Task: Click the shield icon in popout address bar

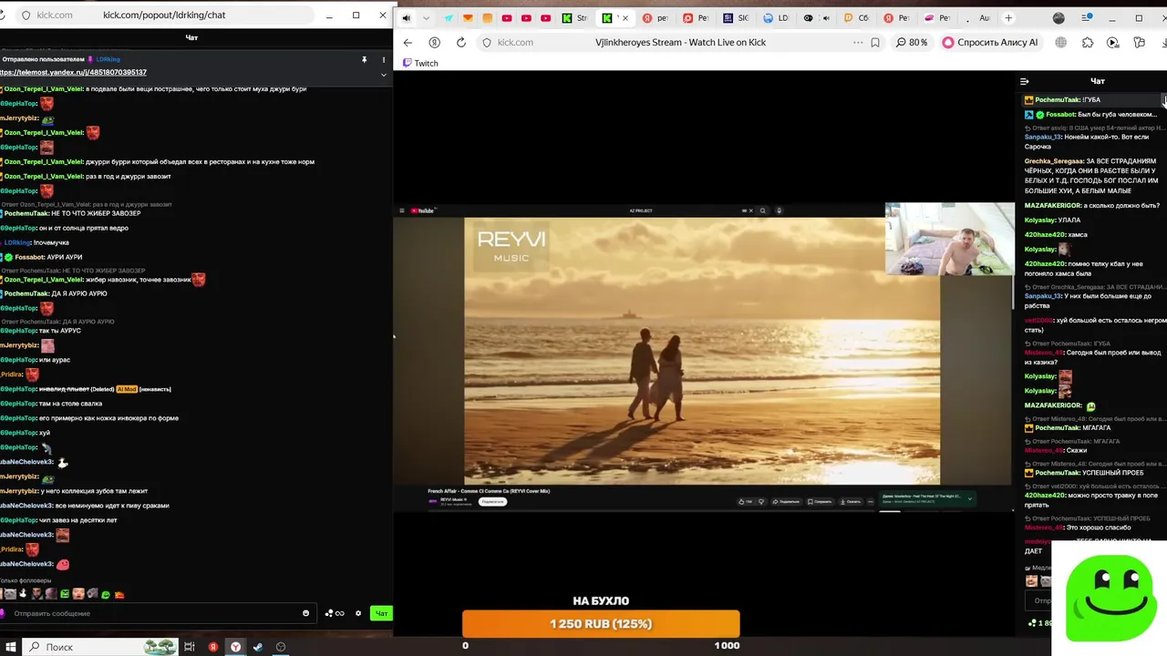Action: (x=26, y=15)
